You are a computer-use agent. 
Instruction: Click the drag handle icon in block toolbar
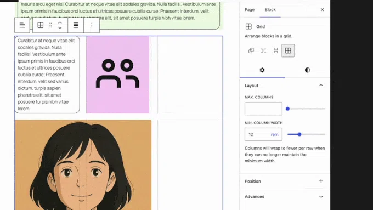[50, 25]
